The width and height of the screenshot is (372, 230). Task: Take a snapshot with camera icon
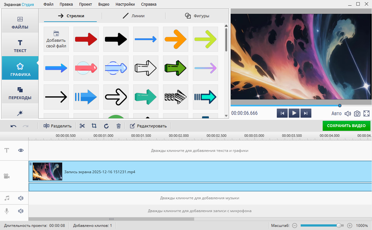pyautogui.click(x=357, y=114)
